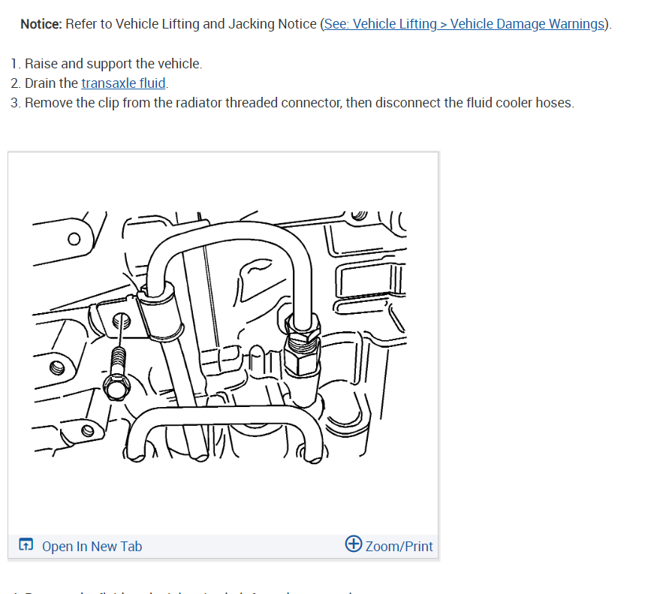Click the Open In New Tab icon
Image resolution: width=648 pixels, height=594 pixels.
(26, 544)
